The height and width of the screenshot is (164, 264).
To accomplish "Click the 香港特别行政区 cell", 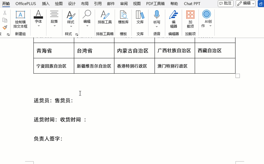I will pos(134,66).
